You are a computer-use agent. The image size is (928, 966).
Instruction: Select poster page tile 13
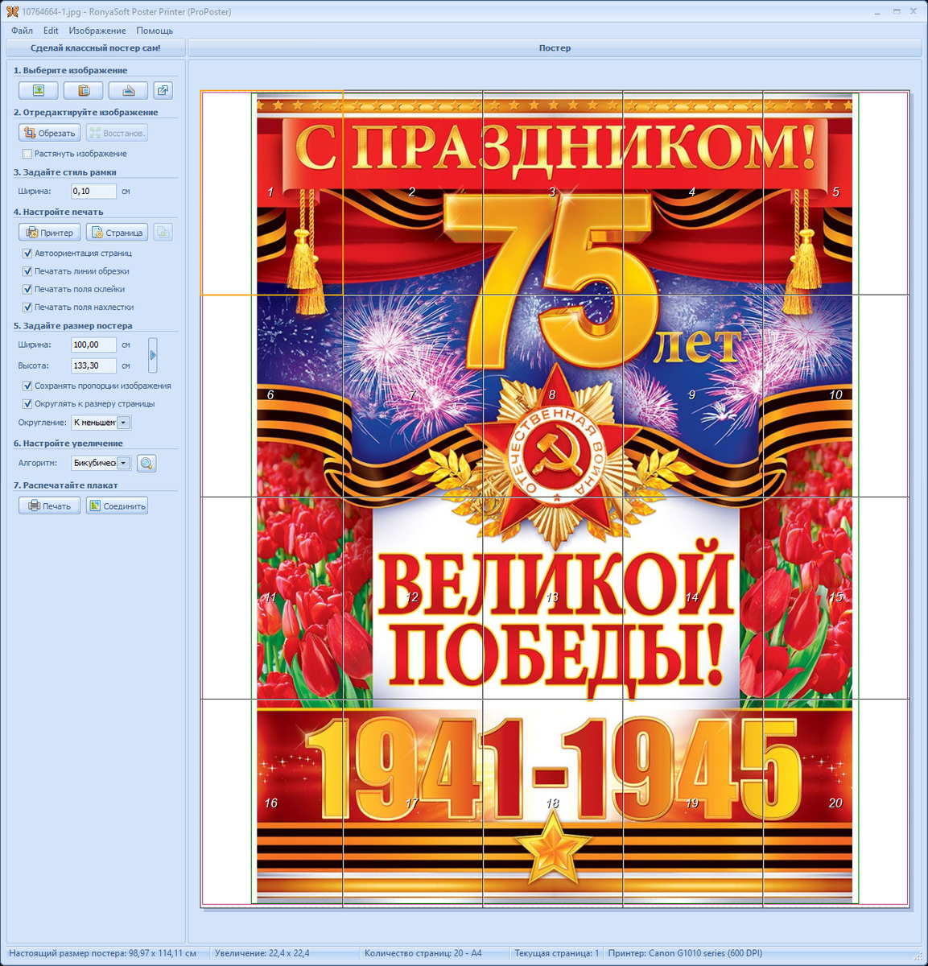click(x=552, y=597)
